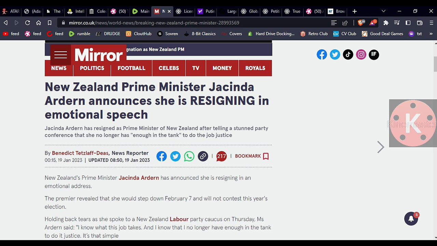This screenshot has width=437, height=246.
Task: Open the Sovren bookmark
Action: pyautogui.click(x=168, y=34)
